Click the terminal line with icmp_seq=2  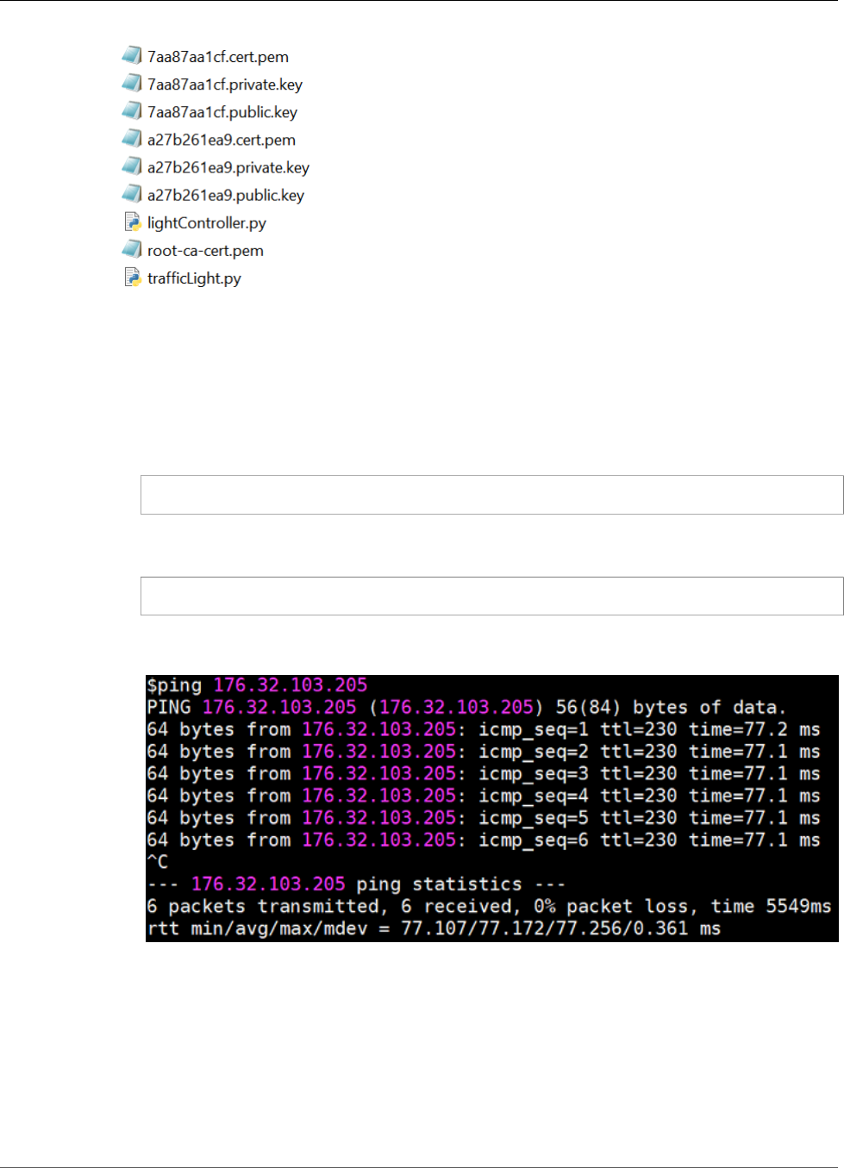[x=484, y=752]
